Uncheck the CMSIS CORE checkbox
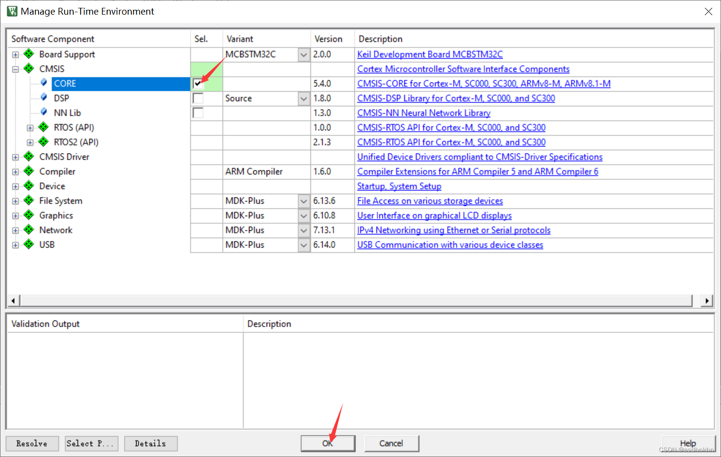The width and height of the screenshot is (721, 457). coord(198,83)
